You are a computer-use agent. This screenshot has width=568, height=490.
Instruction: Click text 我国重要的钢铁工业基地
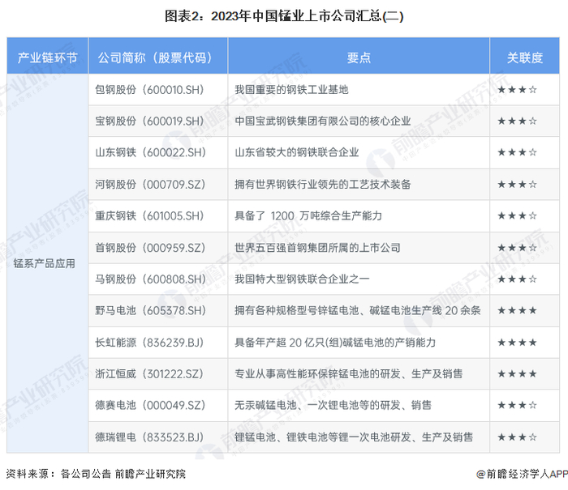pos(291,90)
